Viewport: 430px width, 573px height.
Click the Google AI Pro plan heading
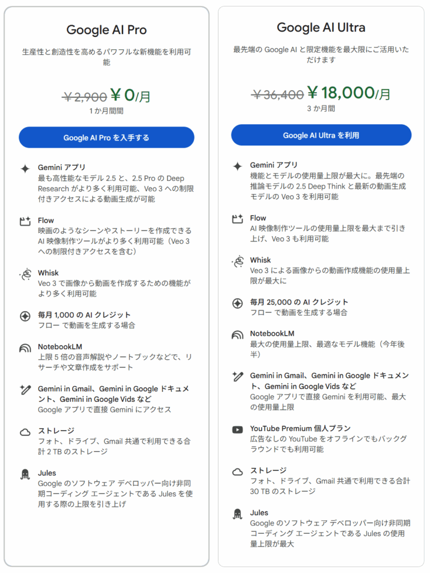[x=106, y=30]
